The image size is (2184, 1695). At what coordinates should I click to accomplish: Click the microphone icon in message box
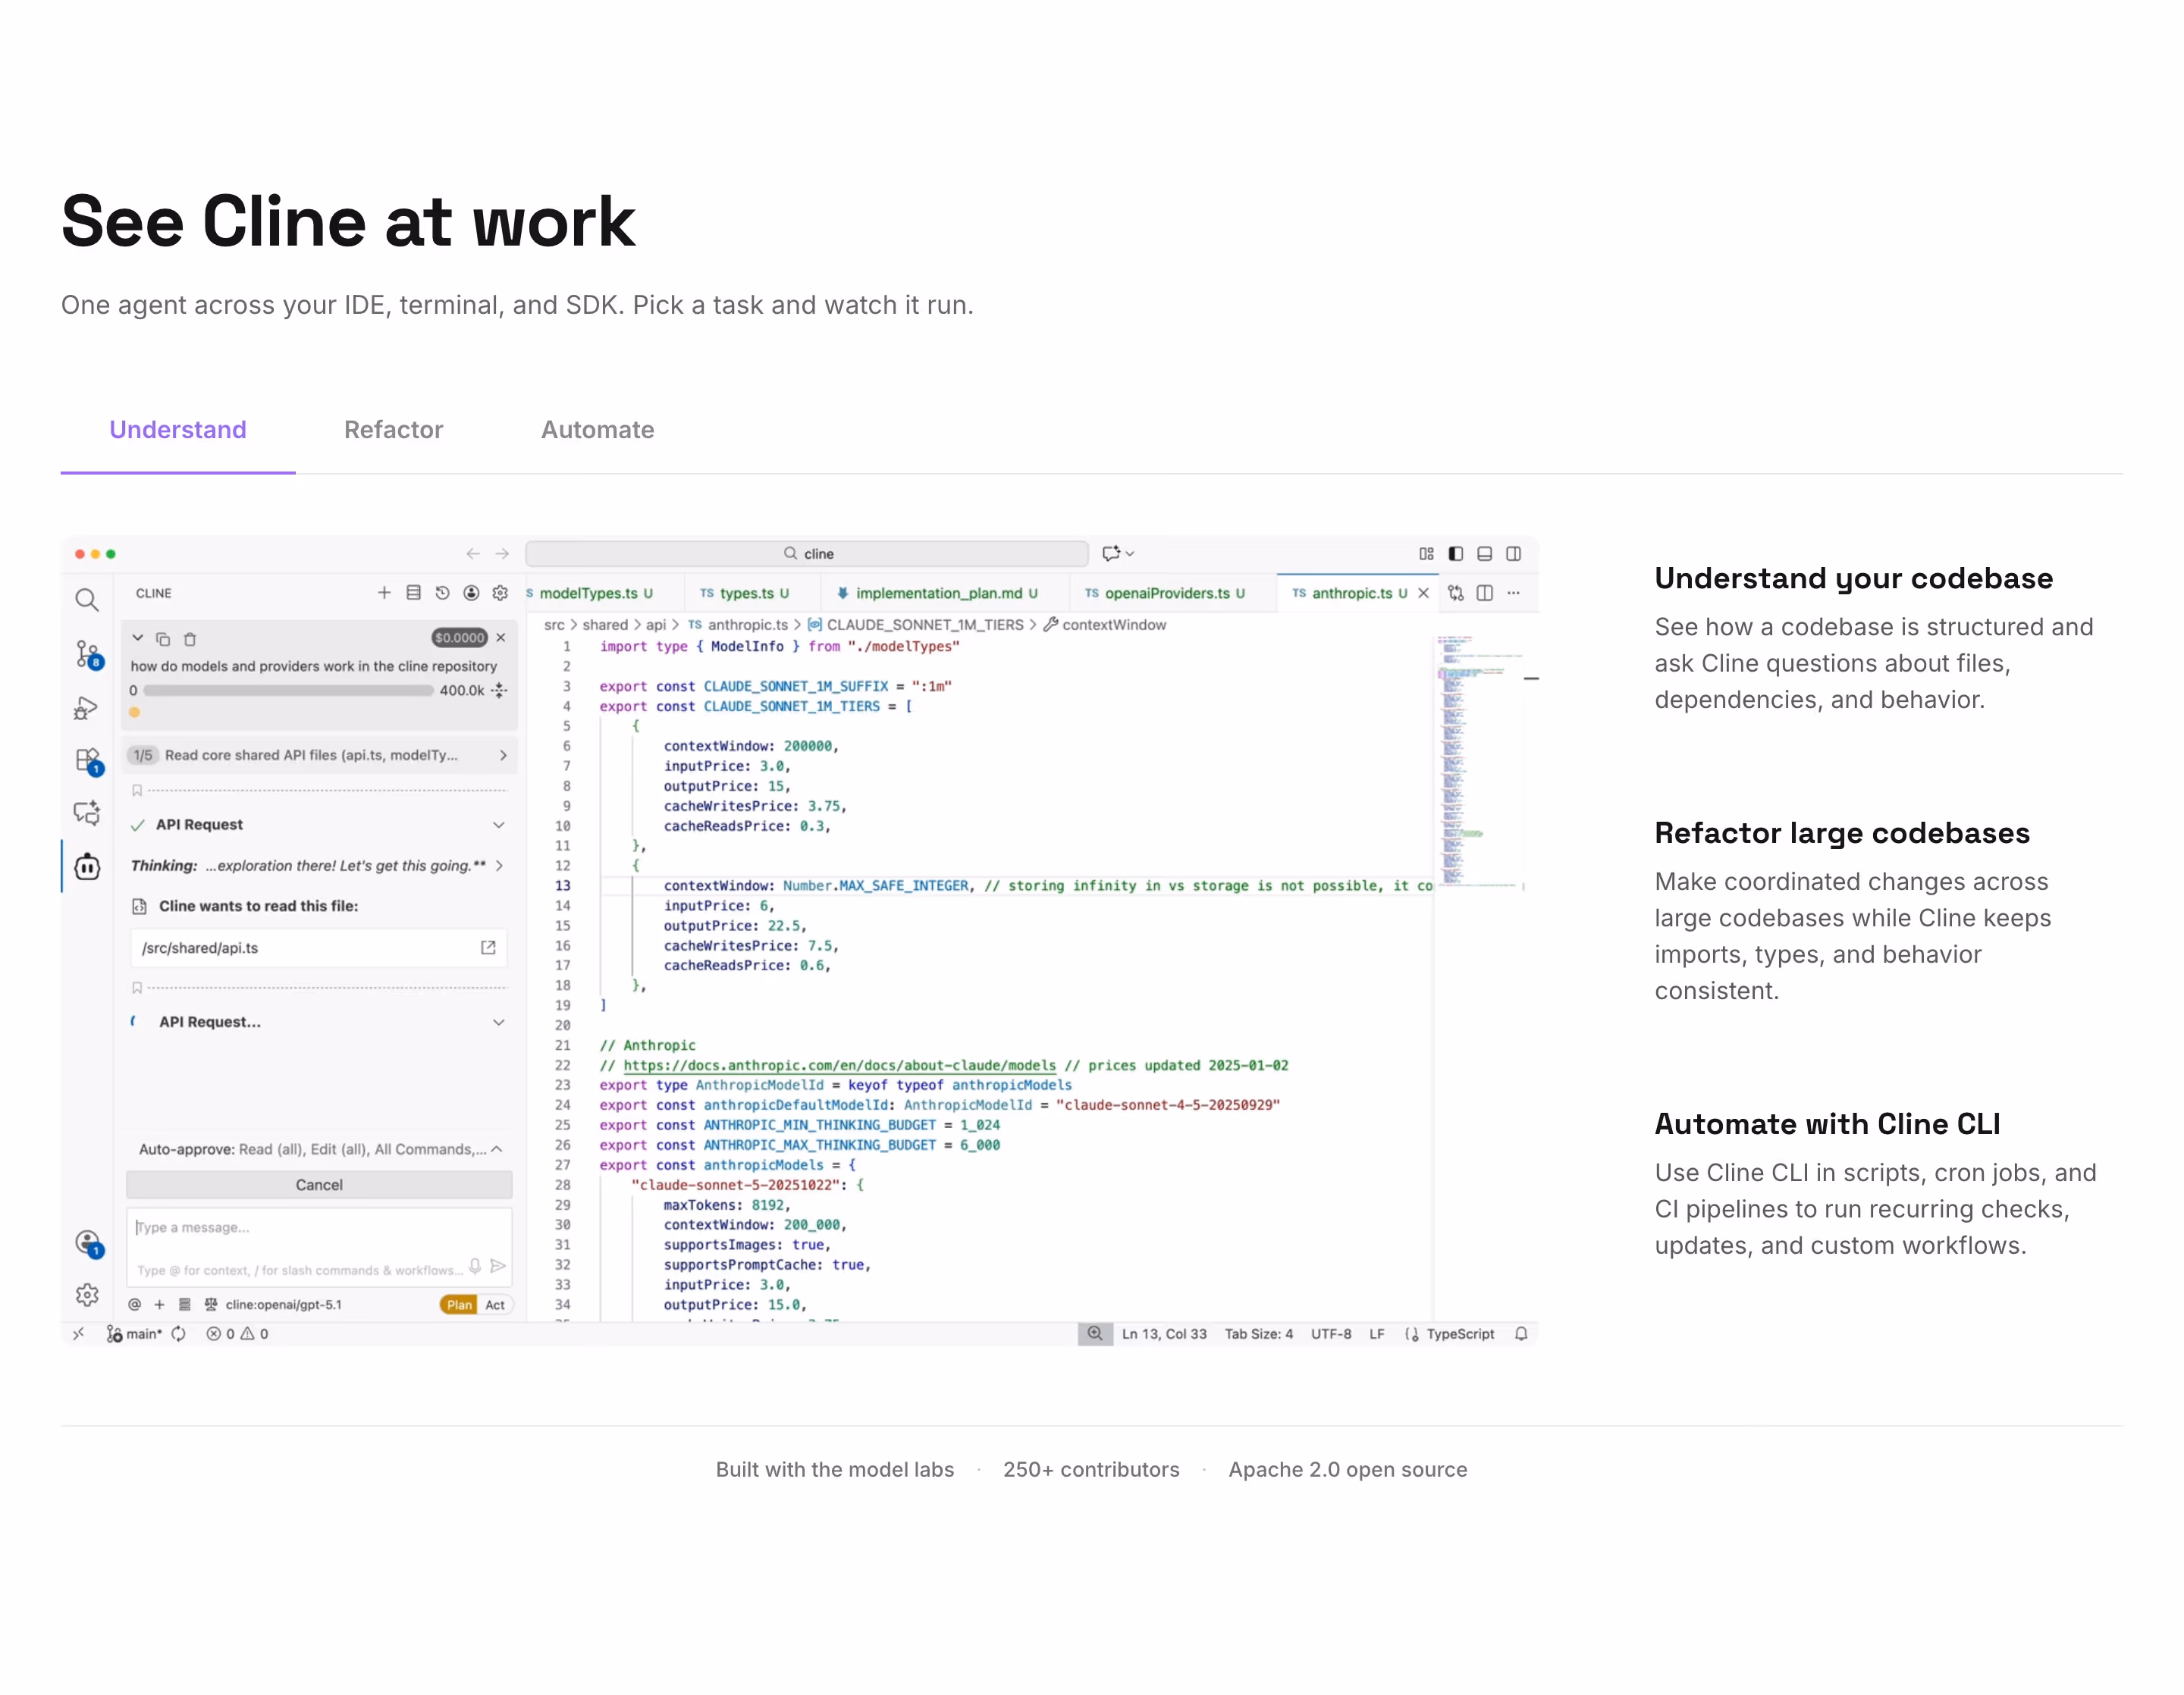coord(475,1266)
